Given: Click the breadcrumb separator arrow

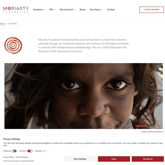Looking at the screenshot, I should 7,24.
